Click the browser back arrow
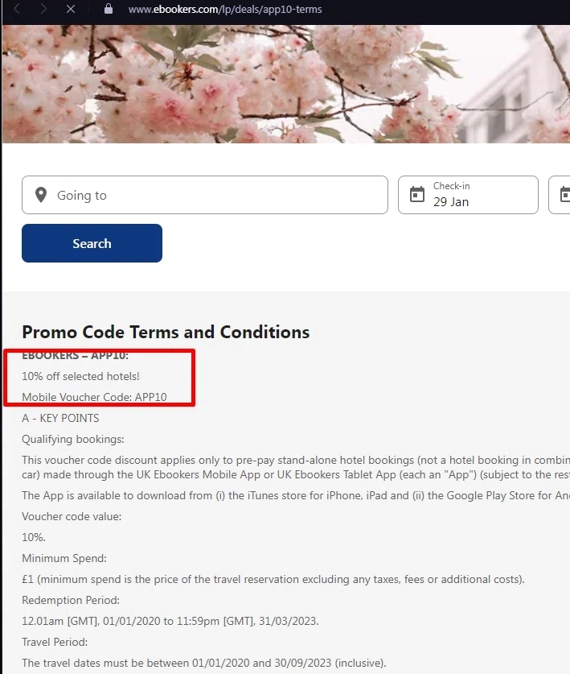This screenshot has width=570, height=674. click(x=18, y=9)
